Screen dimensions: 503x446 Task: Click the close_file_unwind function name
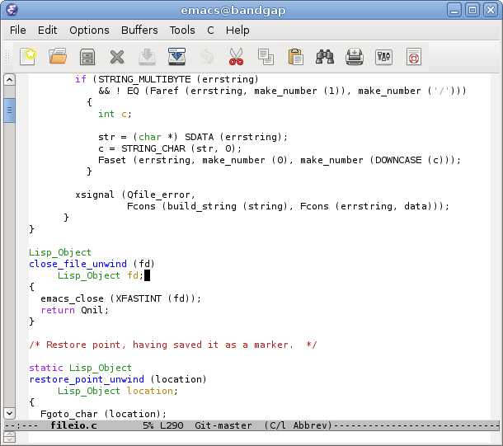coord(78,264)
